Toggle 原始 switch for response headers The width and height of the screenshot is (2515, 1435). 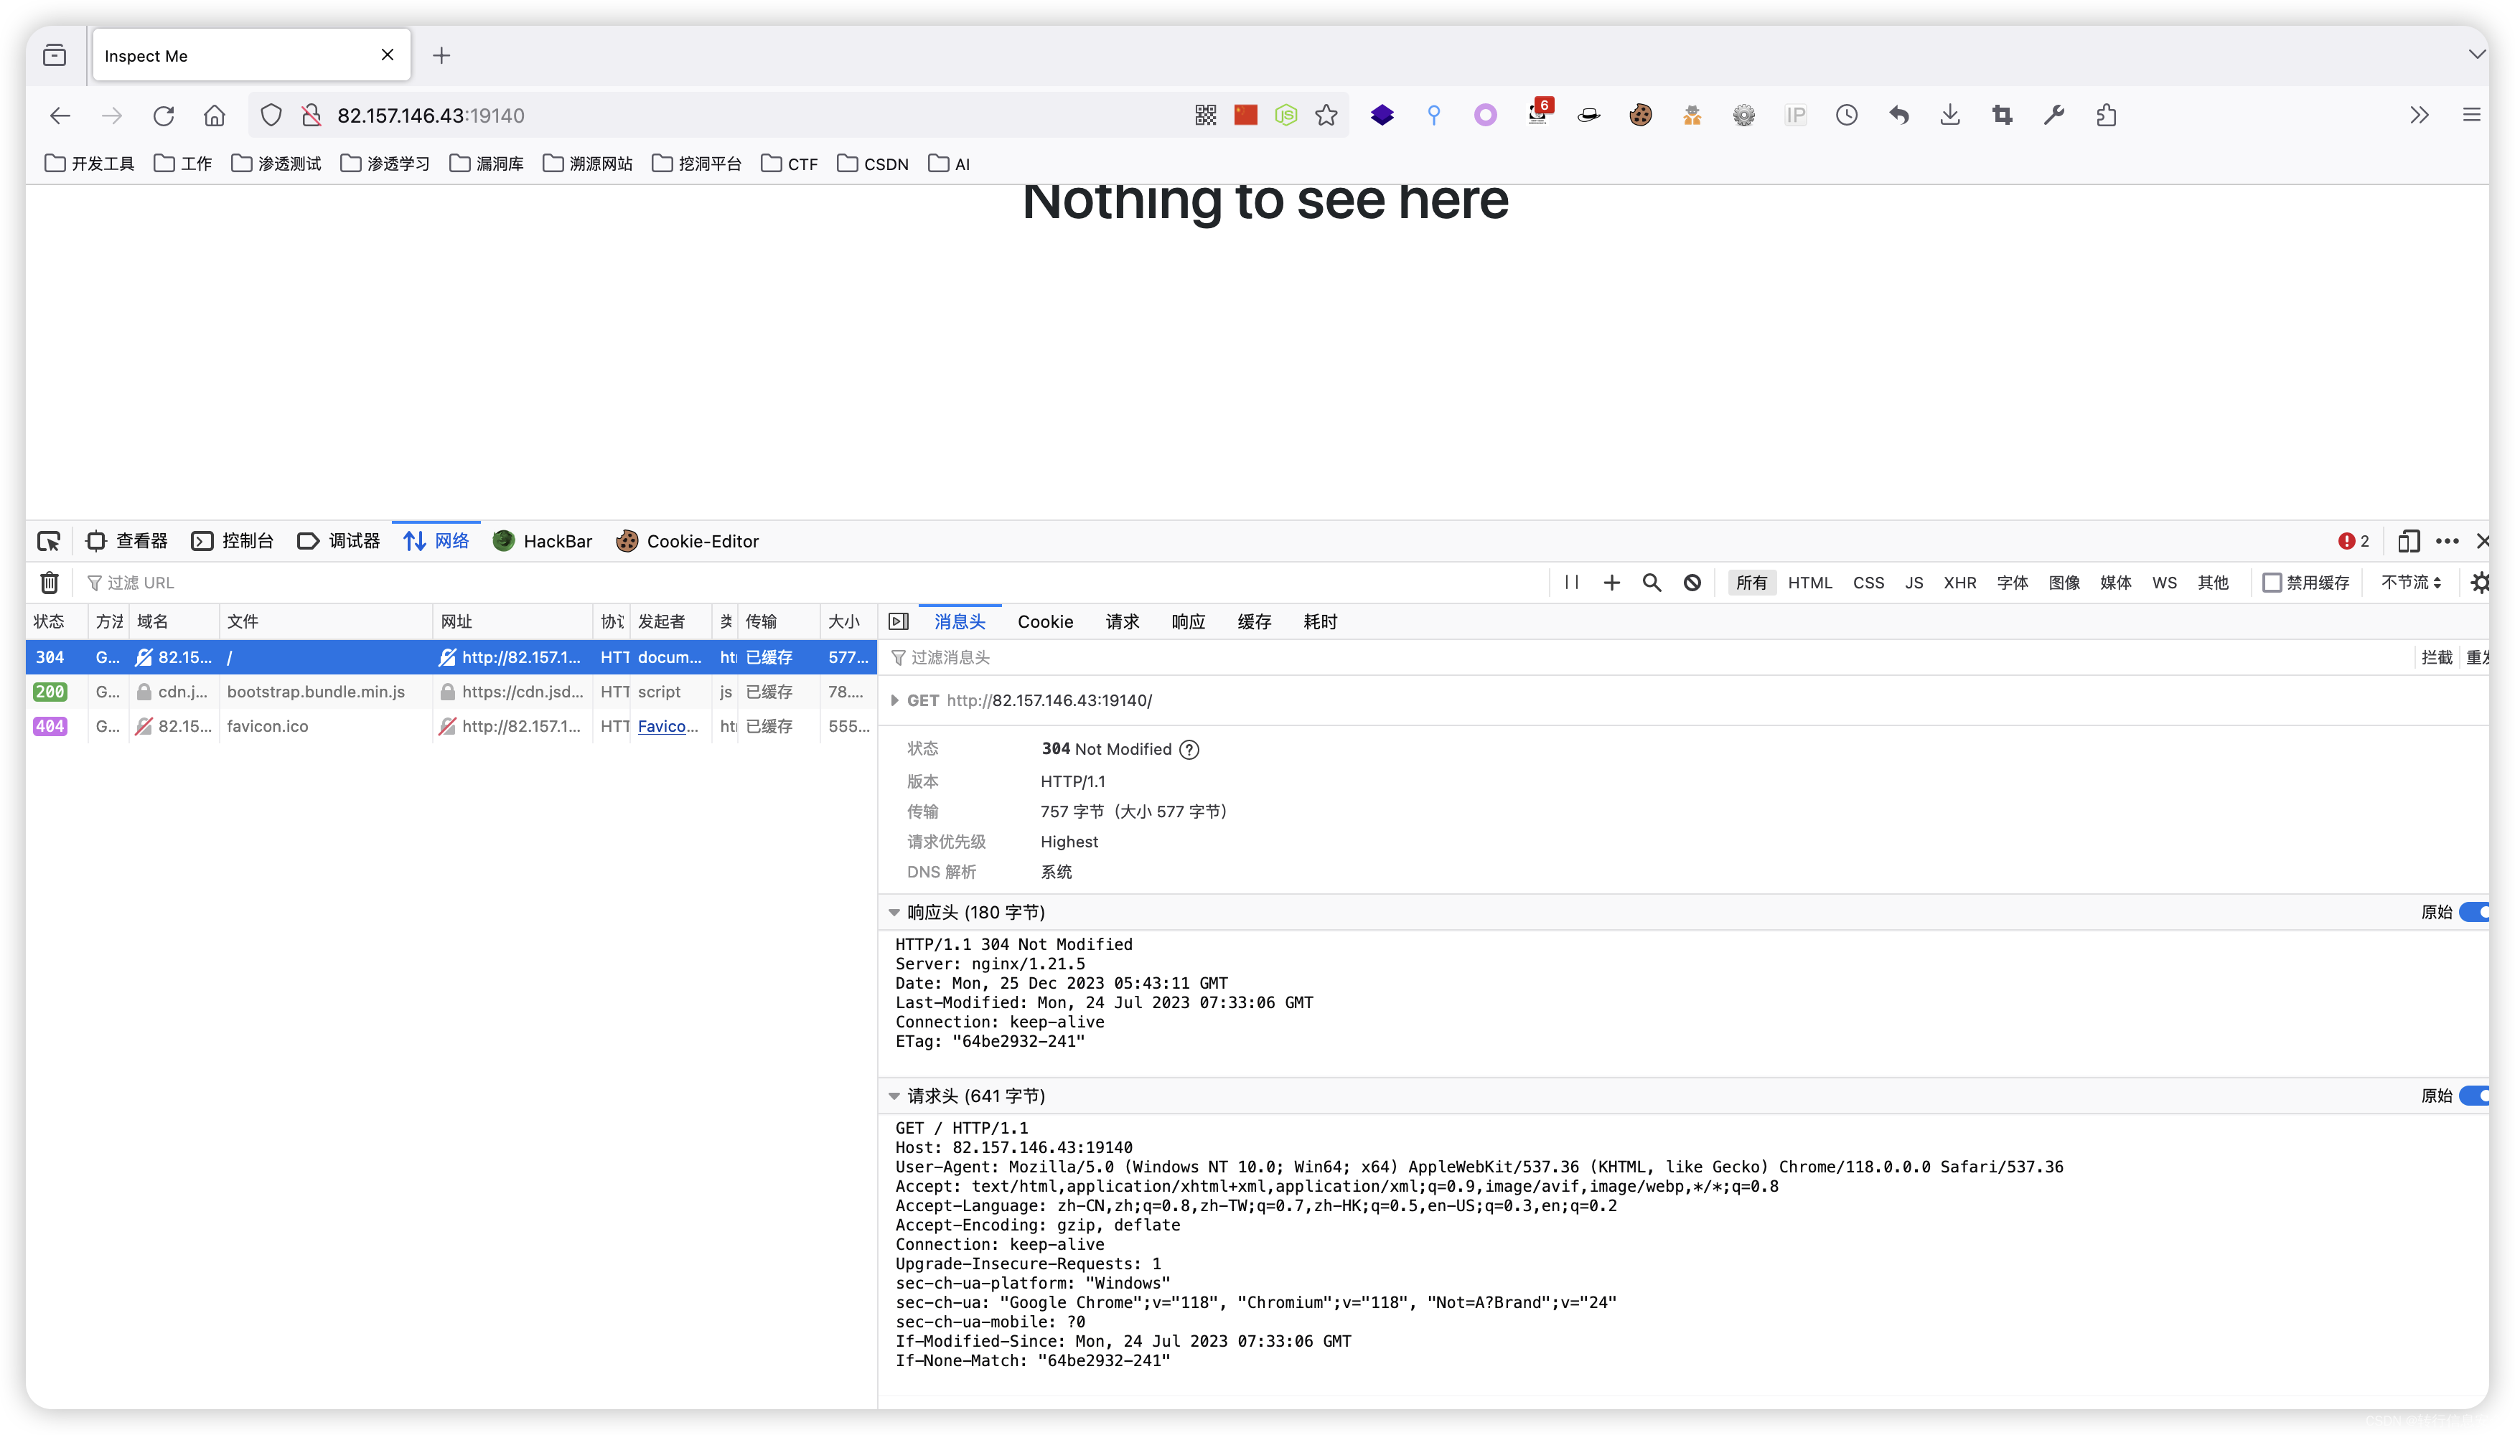[x=2475, y=912]
